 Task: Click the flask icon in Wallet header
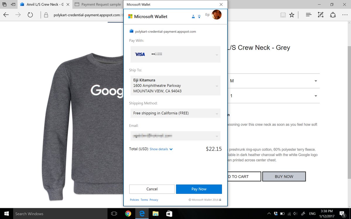[x=193, y=17]
